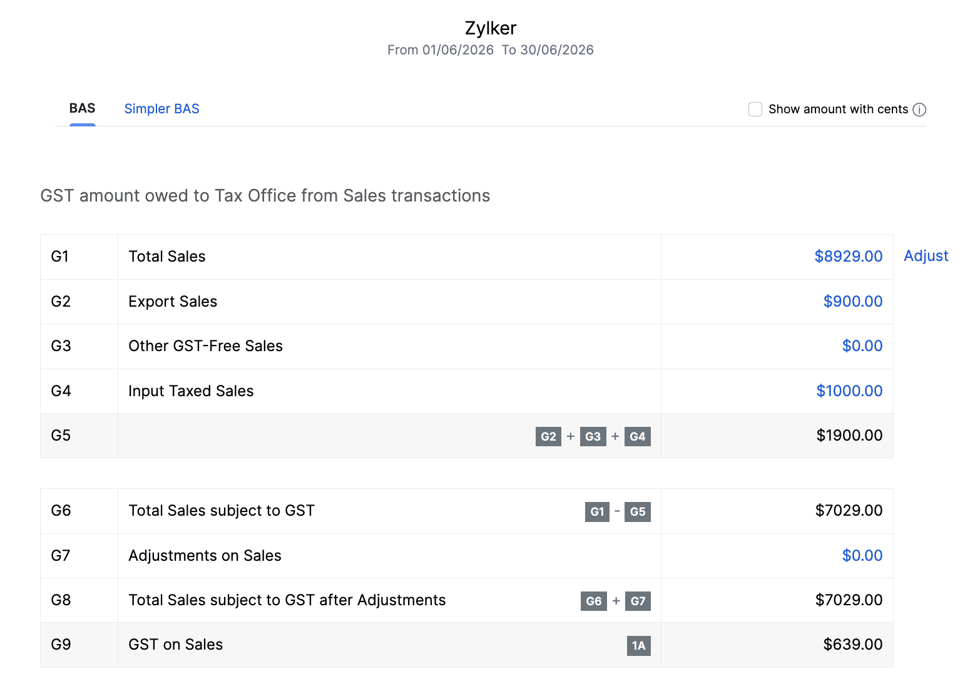
Task: Enable Show amount with cents checkbox
Action: click(x=755, y=110)
